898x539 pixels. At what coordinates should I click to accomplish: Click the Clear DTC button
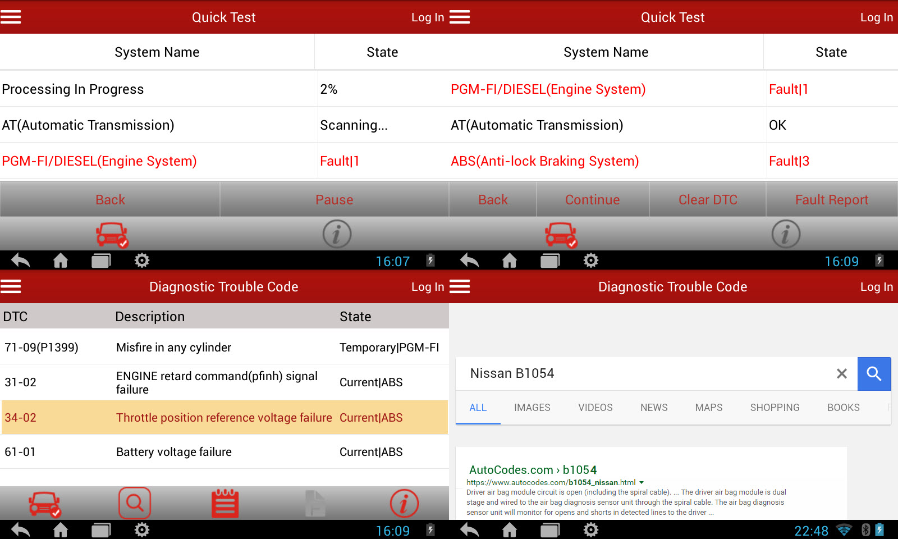[708, 199]
